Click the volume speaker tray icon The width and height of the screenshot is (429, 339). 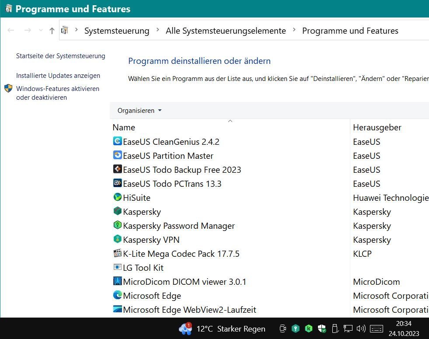pos(361,329)
